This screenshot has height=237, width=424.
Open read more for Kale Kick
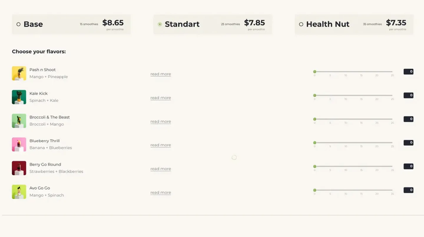pos(160,98)
